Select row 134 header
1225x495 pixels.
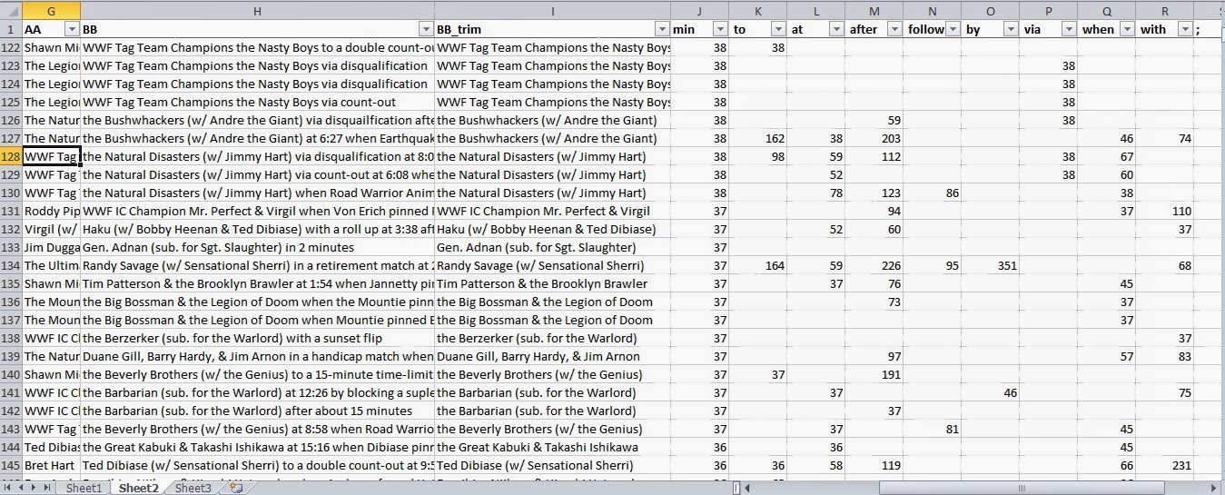click(11, 265)
